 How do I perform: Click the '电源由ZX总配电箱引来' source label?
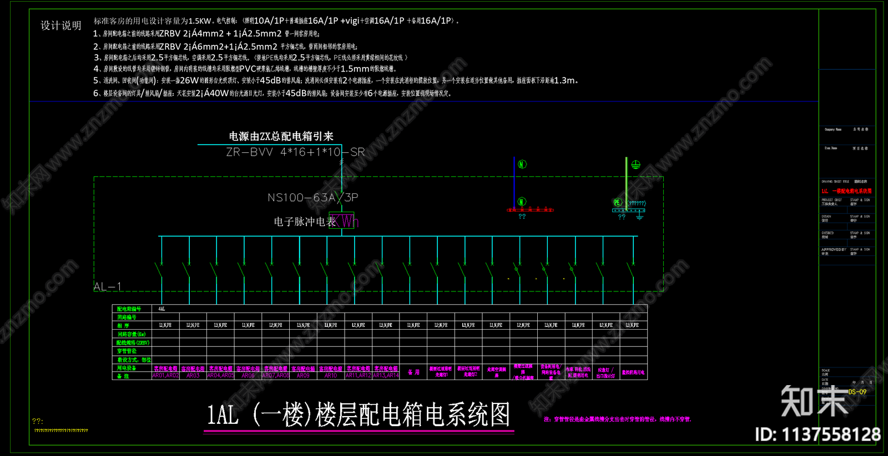tap(281, 136)
